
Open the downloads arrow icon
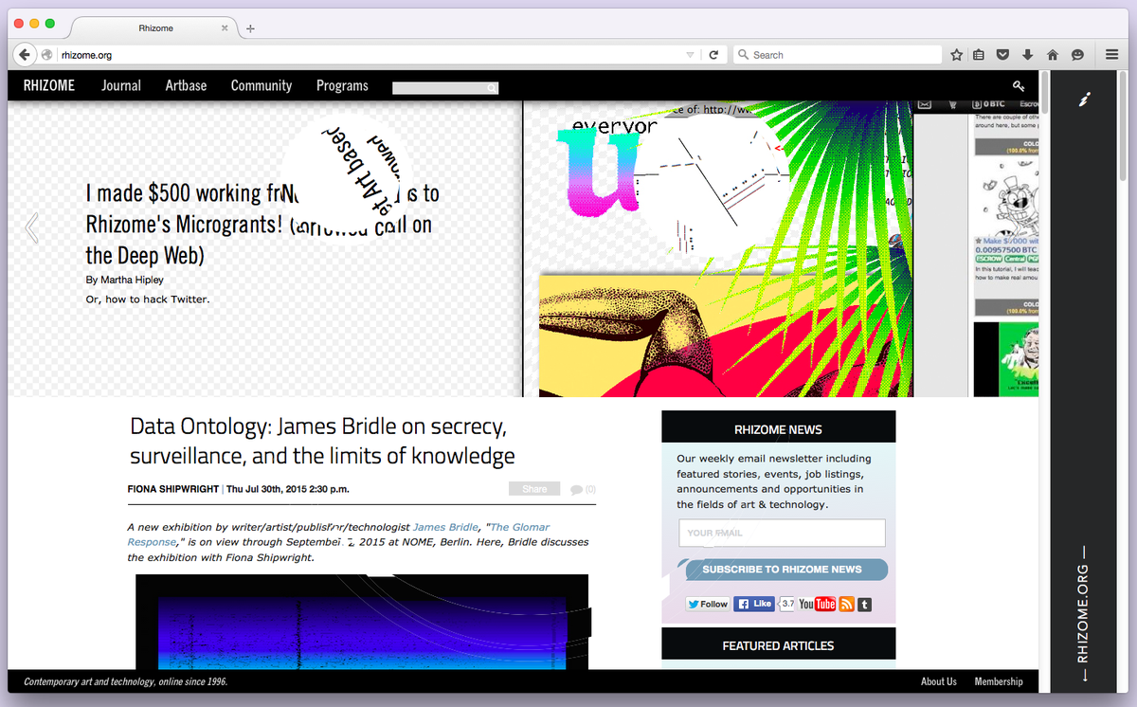[x=1028, y=55]
